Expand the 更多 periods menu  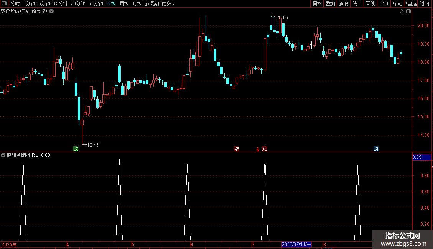(168, 3)
